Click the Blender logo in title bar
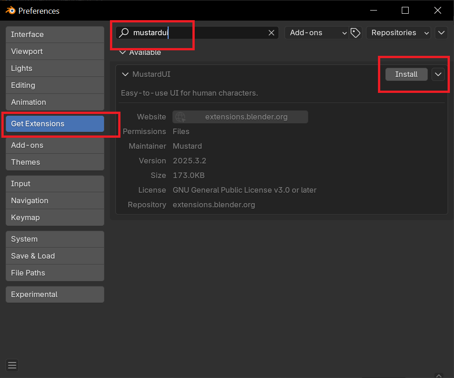 11,11
